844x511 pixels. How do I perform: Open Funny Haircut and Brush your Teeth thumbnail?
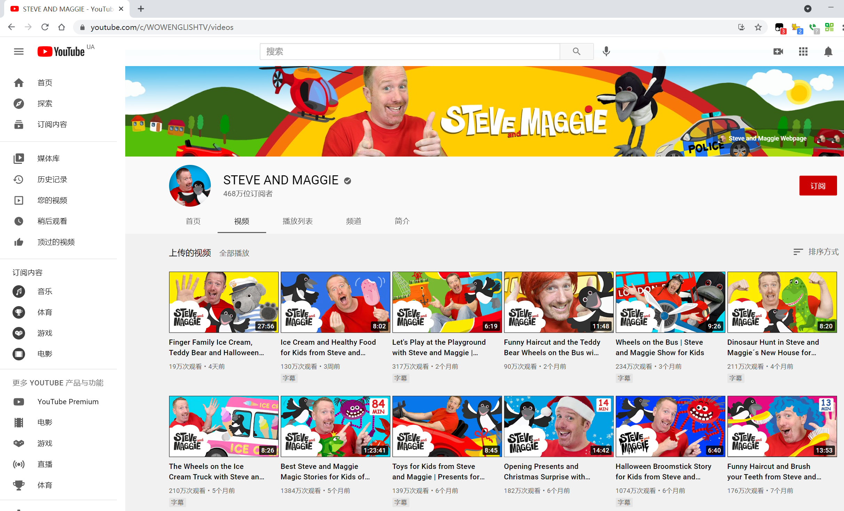pyautogui.click(x=782, y=426)
